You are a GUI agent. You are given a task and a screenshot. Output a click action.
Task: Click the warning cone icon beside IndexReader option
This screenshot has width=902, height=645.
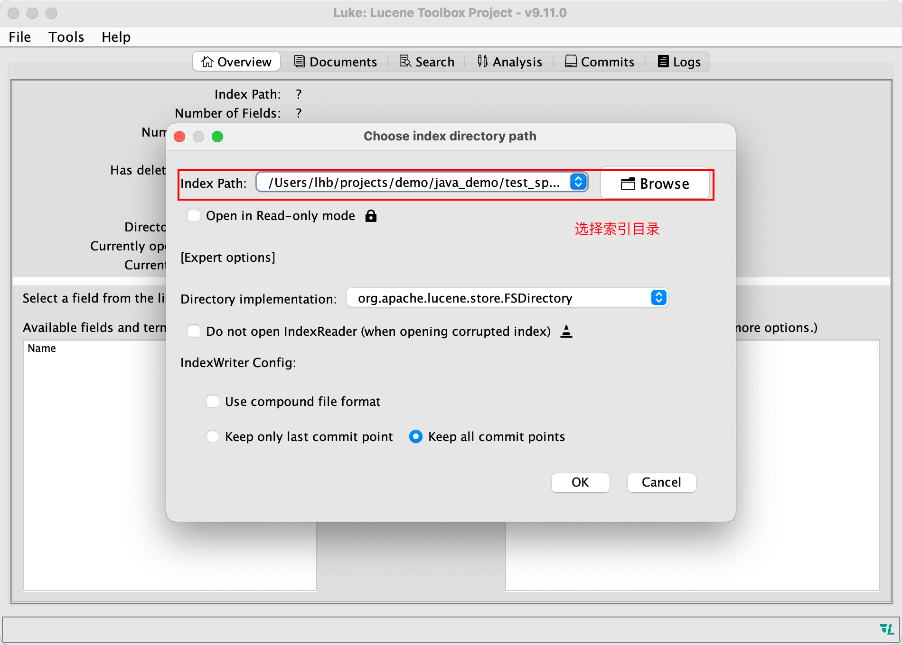point(566,331)
